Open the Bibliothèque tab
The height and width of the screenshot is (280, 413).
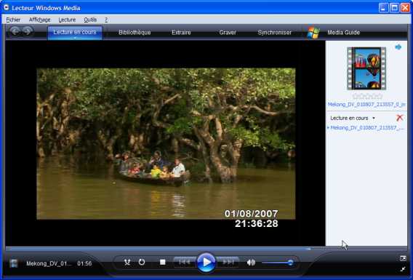pos(135,33)
